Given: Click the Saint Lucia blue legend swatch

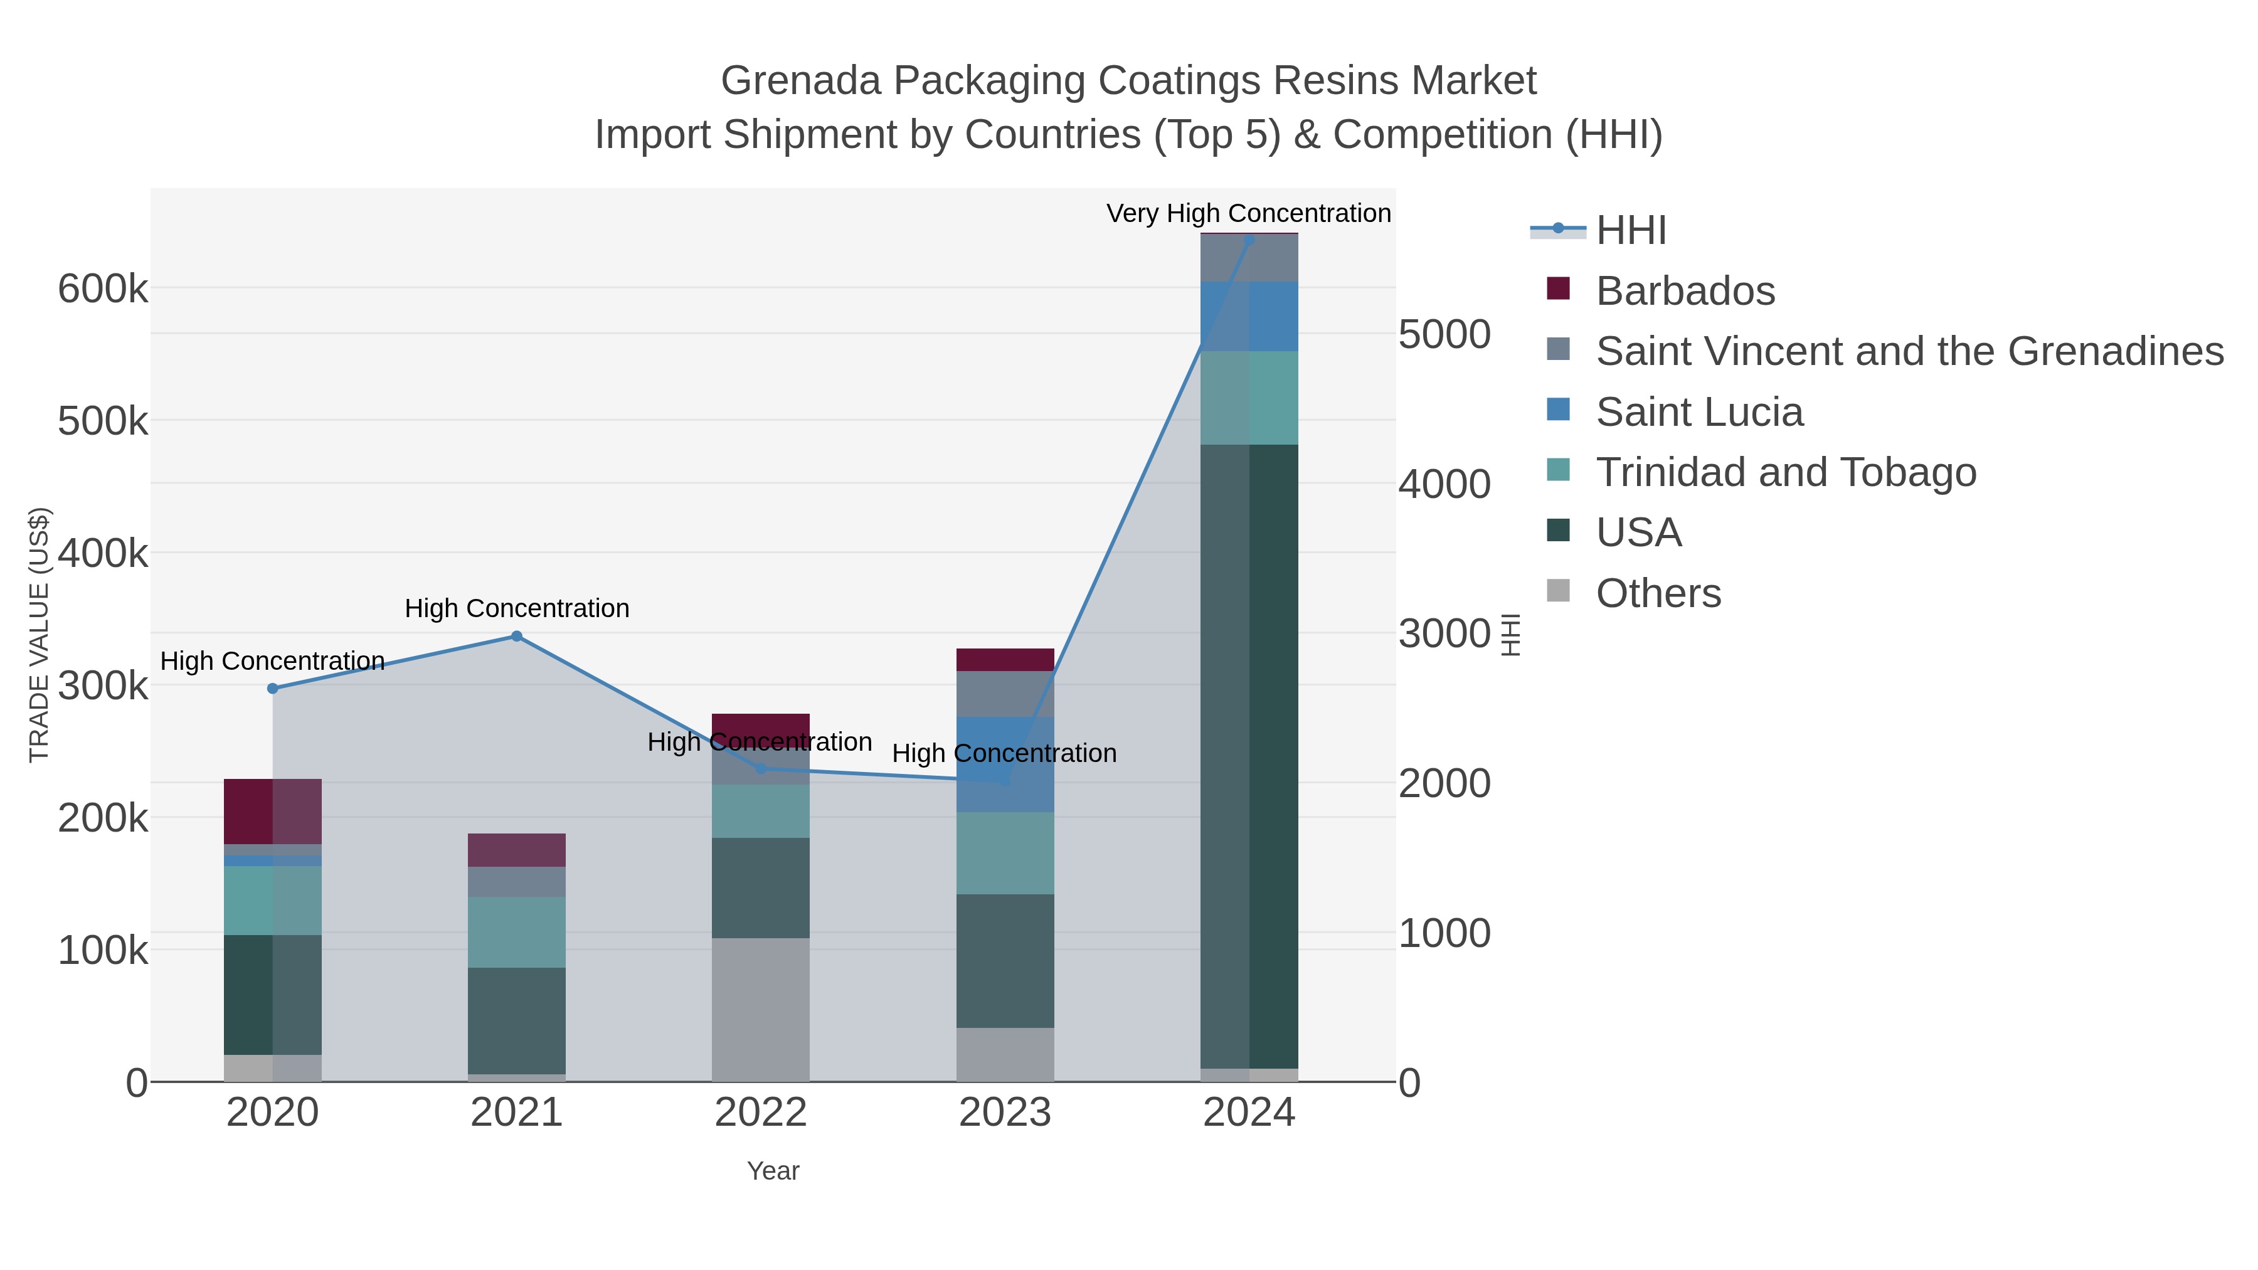Looking at the screenshot, I should 1559,410.
